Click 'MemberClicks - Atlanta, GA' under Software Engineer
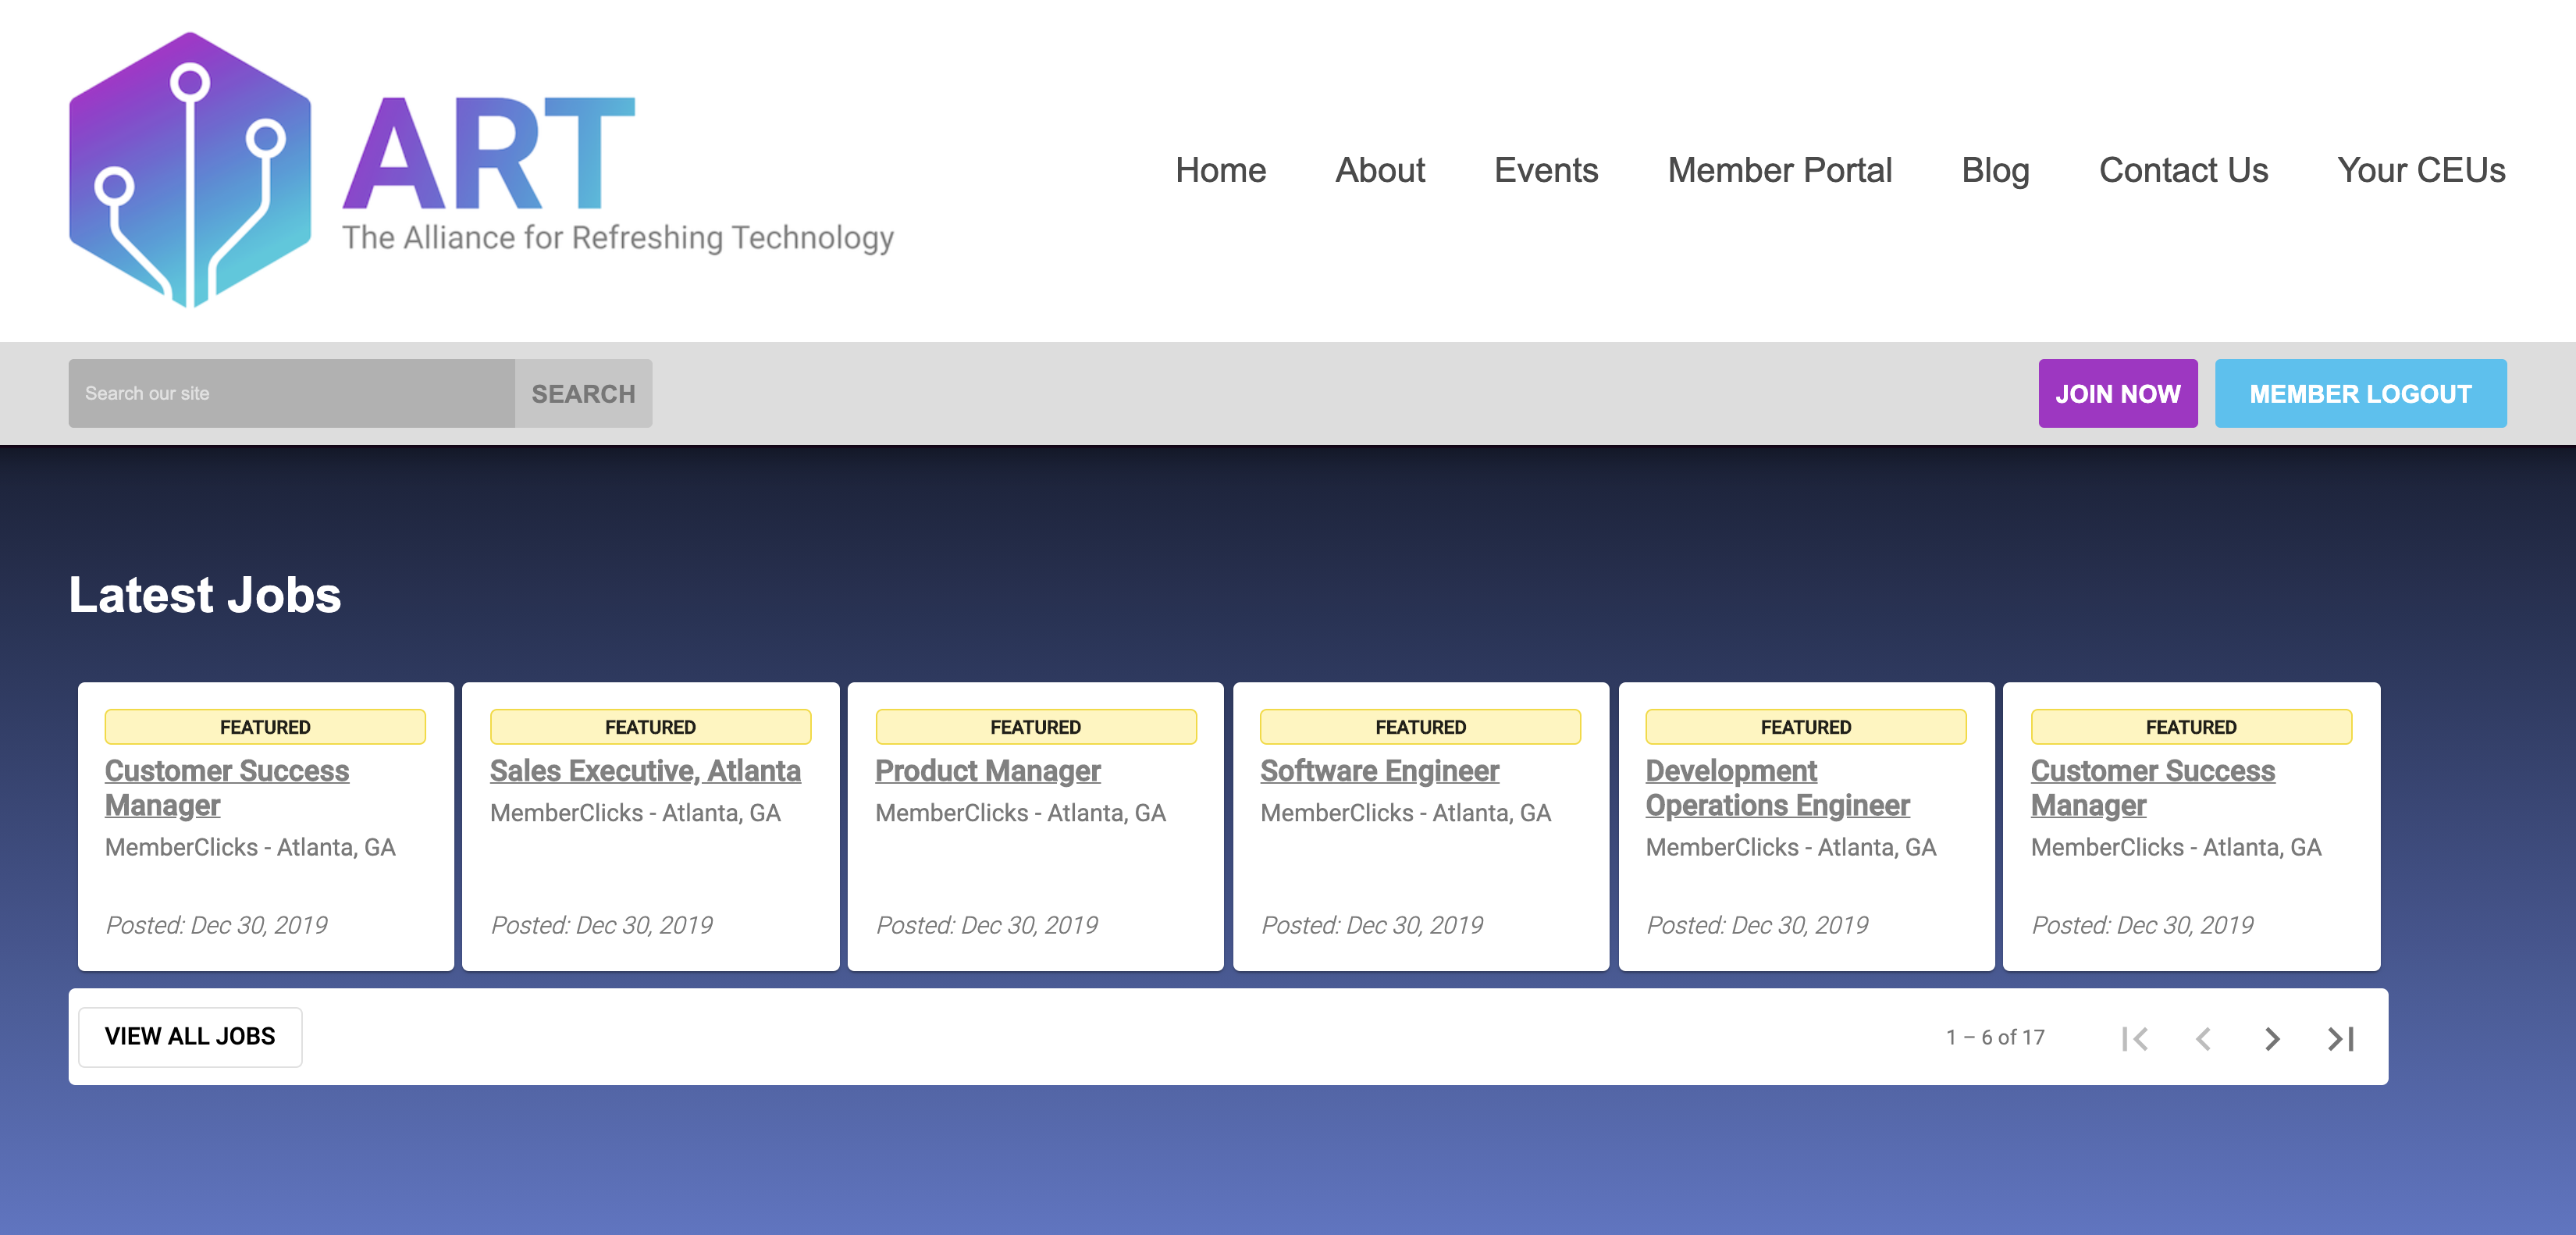Viewport: 2576px width, 1235px height. (x=1405, y=813)
